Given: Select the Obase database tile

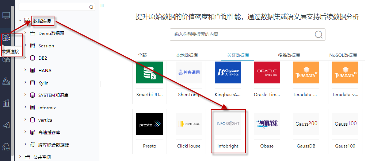Looking at the screenshot, I should click(x=267, y=131).
